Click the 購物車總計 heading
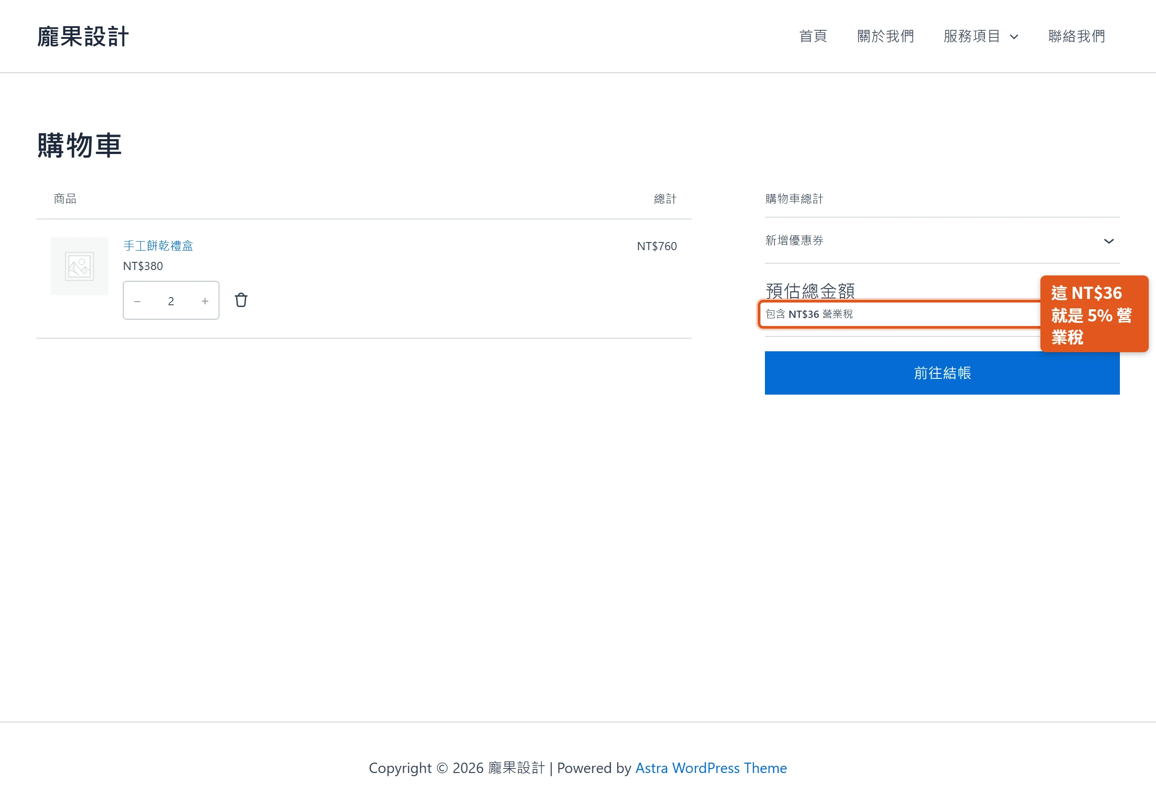 click(794, 199)
